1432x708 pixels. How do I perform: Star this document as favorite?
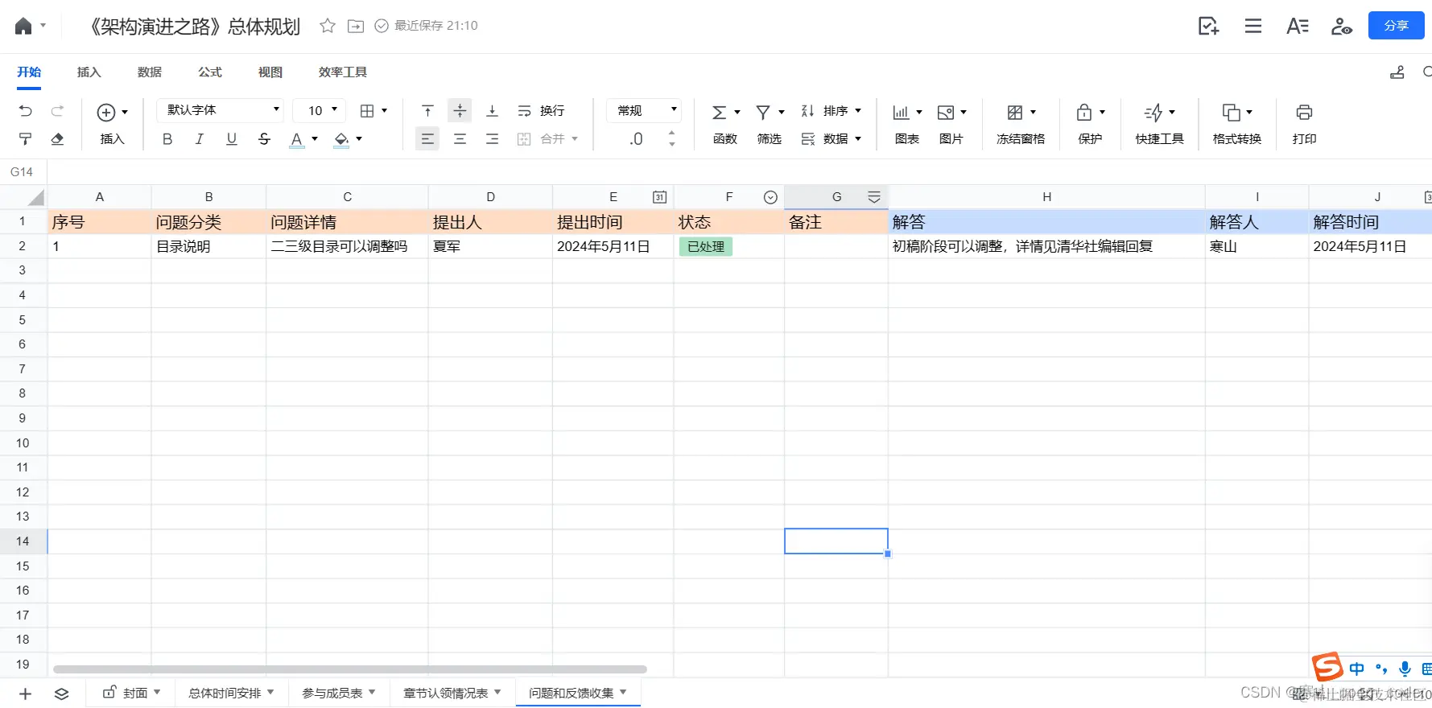327,26
